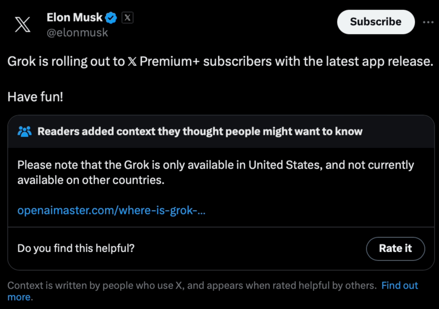The image size is (439, 309).
Task: Open the Elon Musk display name
Action: click(74, 17)
